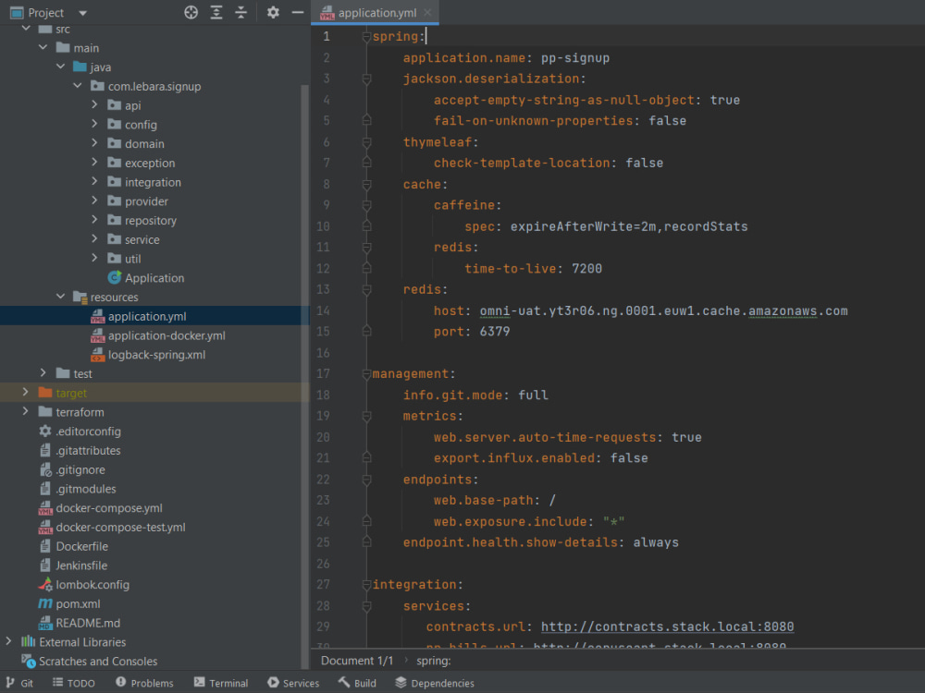
Task: Expand the domain package
Action: pos(94,143)
